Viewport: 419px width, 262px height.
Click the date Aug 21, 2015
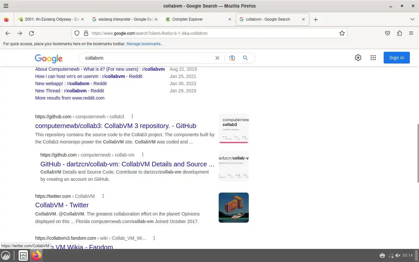point(183,69)
